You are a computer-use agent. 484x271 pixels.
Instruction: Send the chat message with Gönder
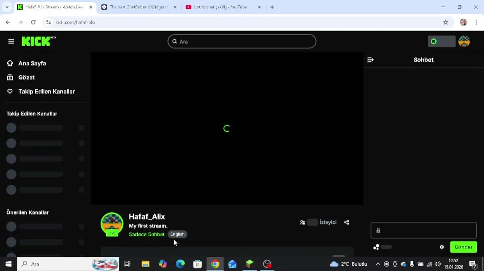(463, 247)
